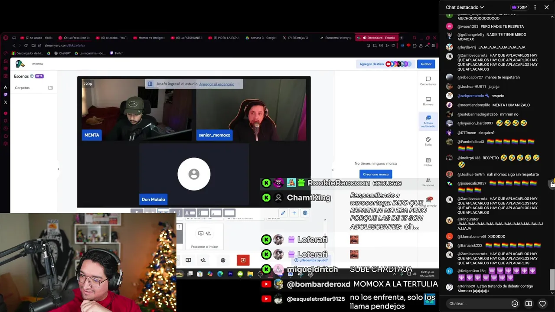Viewport: 555px width, 312px height.
Task: Open the three-dot menu on backstage card
Action: [179, 227]
